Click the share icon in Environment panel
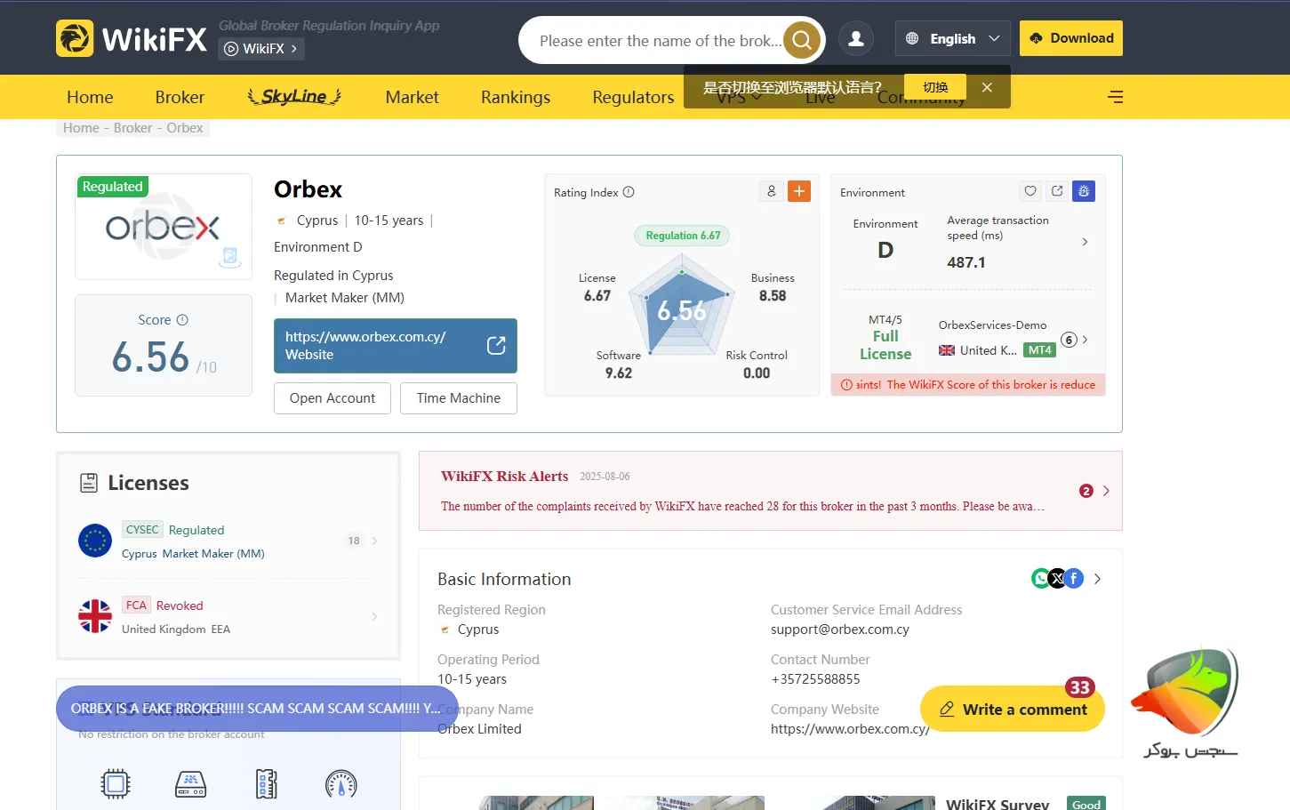 (x=1057, y=191)
